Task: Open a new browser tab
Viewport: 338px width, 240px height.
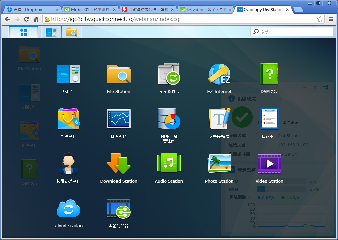Action: 298,10
